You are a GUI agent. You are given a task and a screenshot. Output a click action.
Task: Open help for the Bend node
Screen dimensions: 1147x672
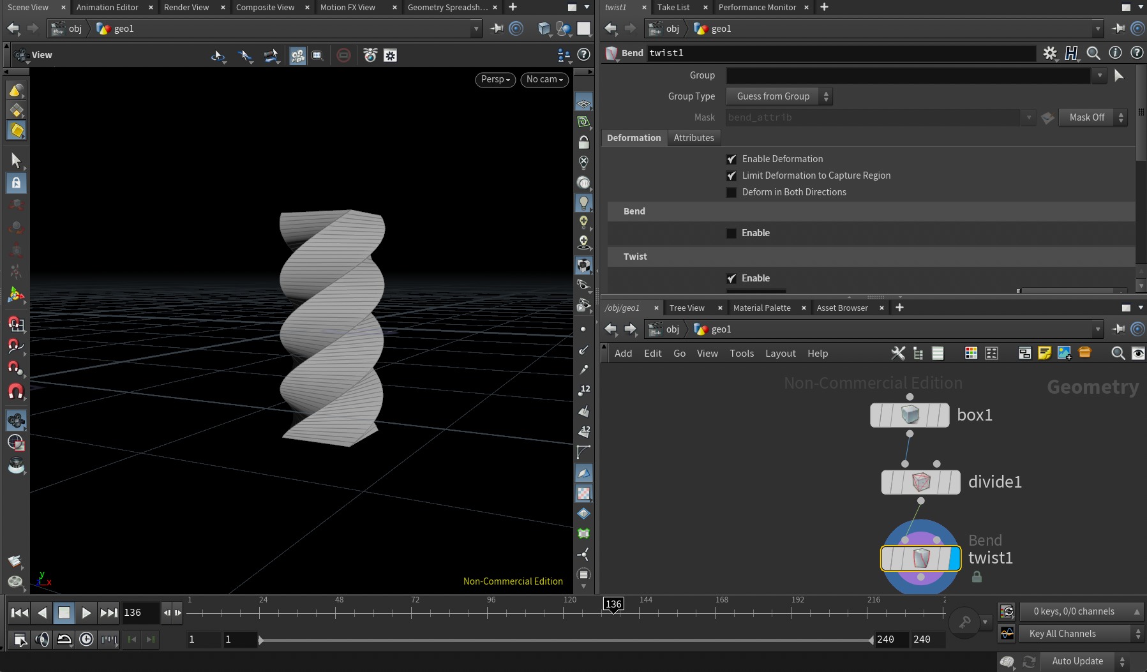pos(1137,53)
